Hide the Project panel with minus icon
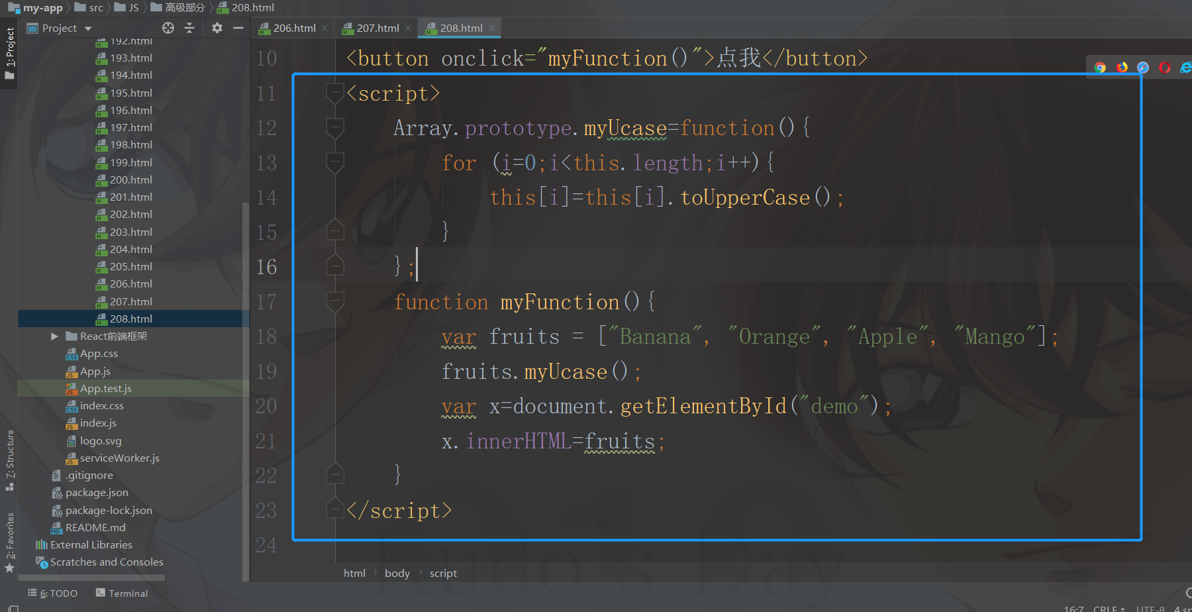The image size is (1192, 612). 238,28
